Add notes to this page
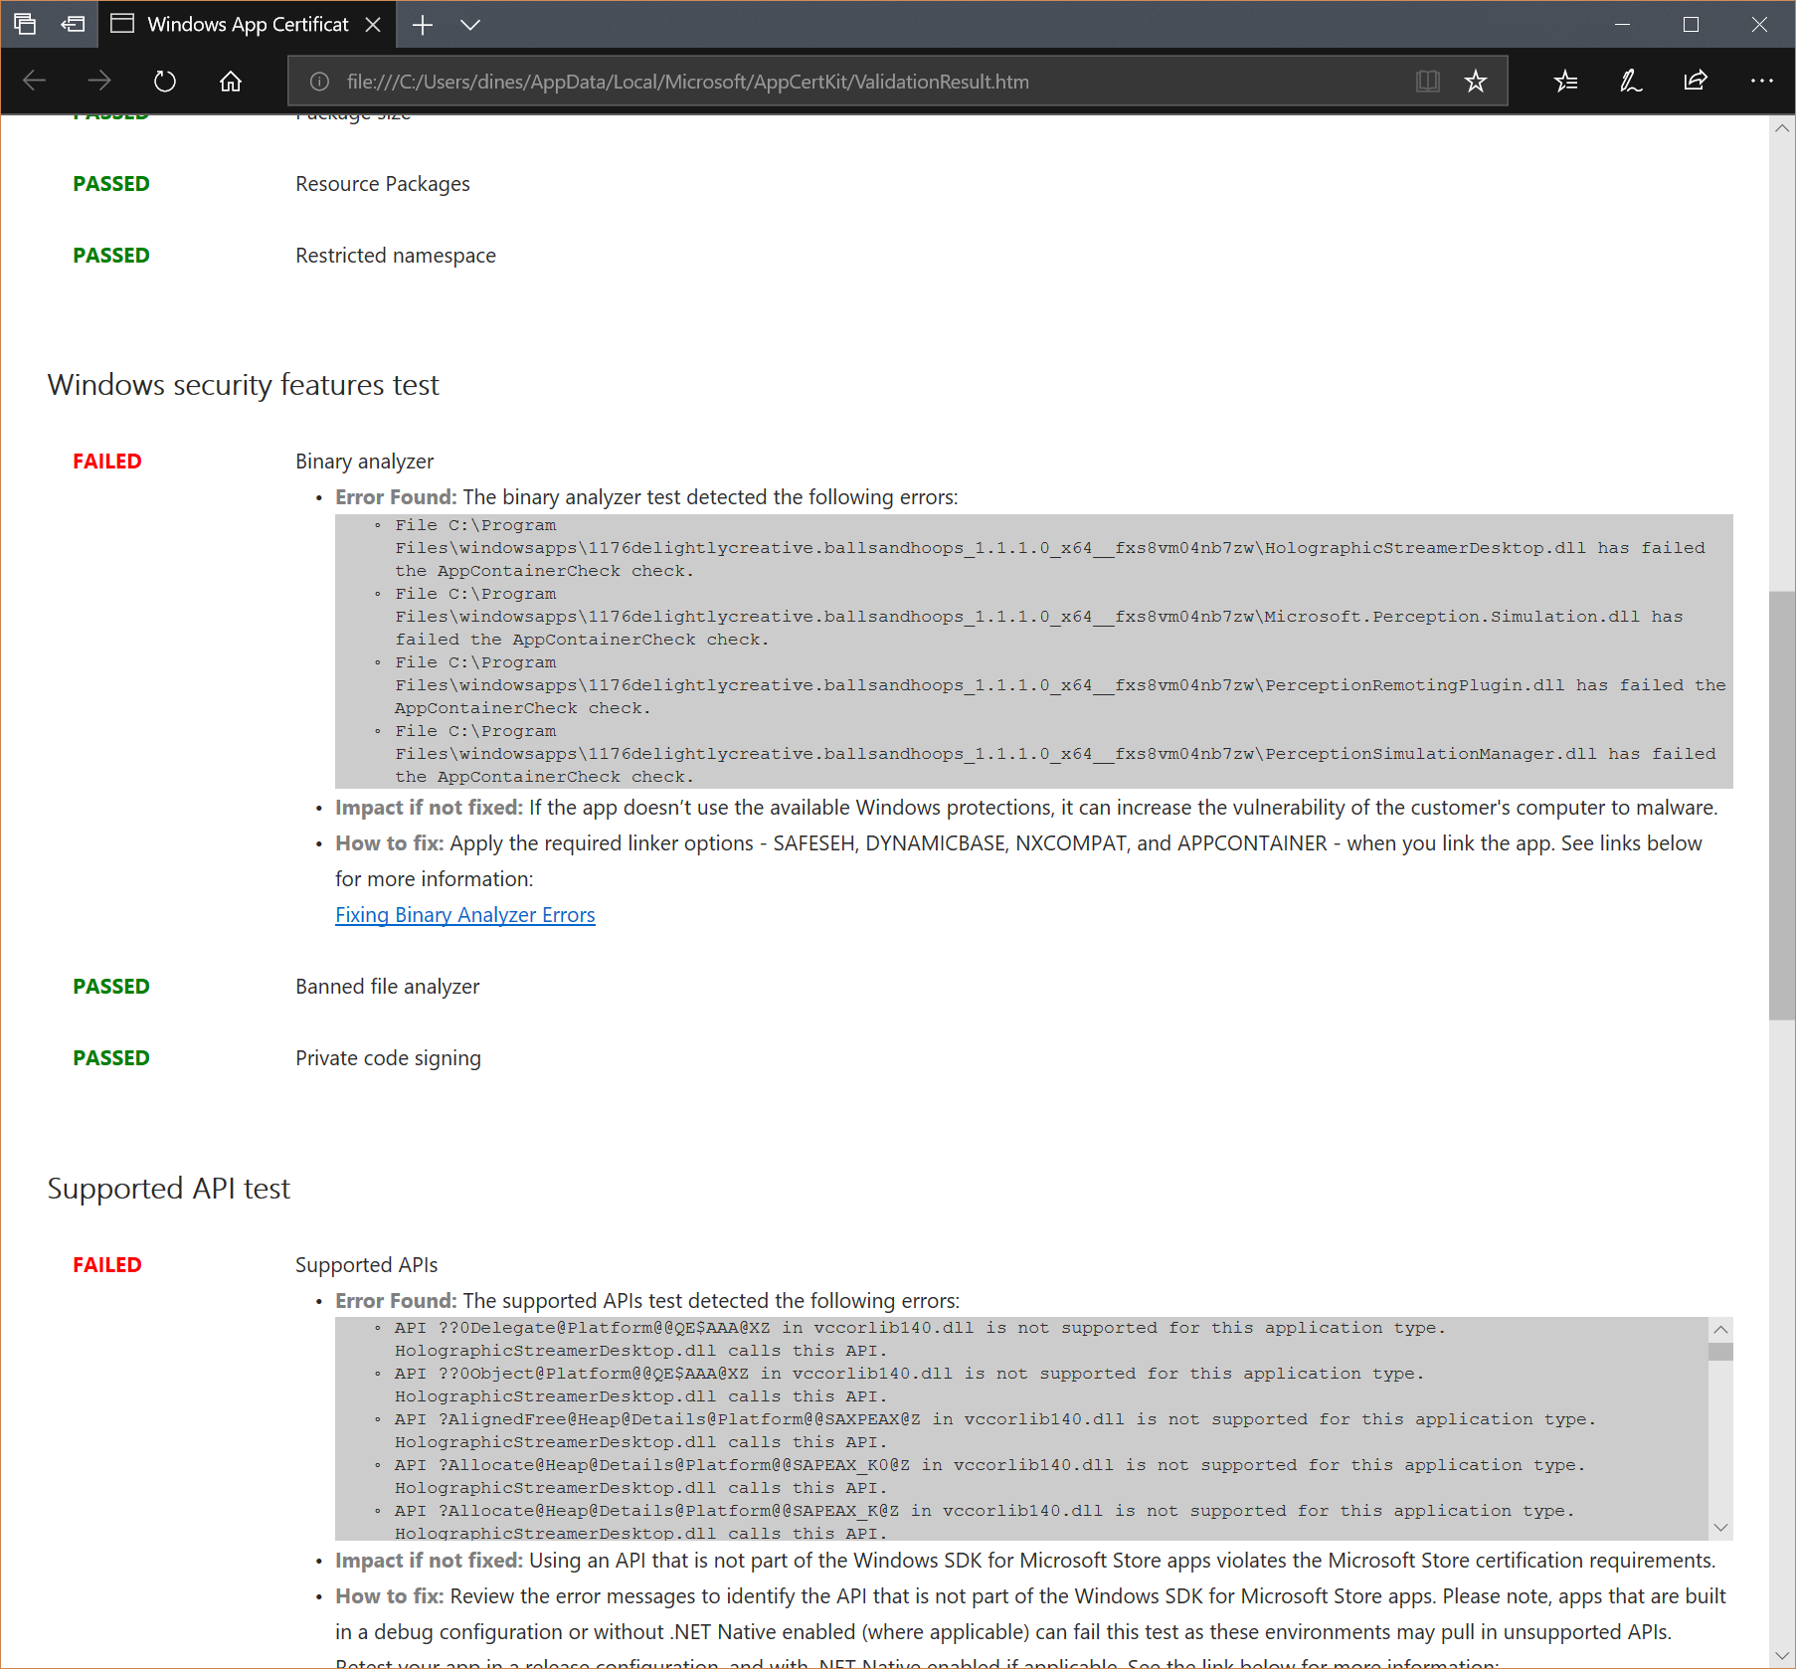1796x1669 pixels. (x=1631, y=81)
